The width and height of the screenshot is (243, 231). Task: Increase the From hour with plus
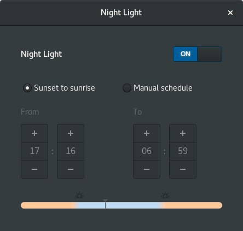[x=34, y=133]
